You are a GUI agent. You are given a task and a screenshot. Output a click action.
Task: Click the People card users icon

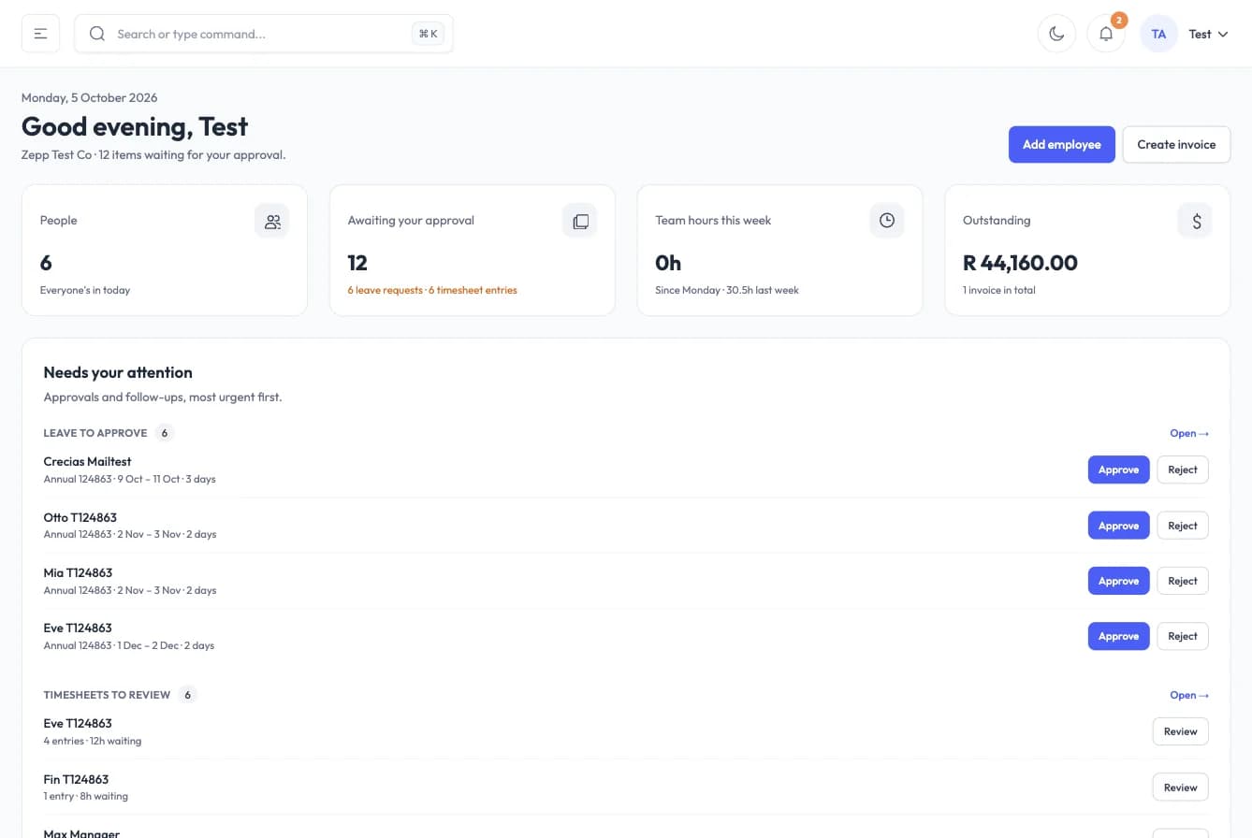point(272,222)
